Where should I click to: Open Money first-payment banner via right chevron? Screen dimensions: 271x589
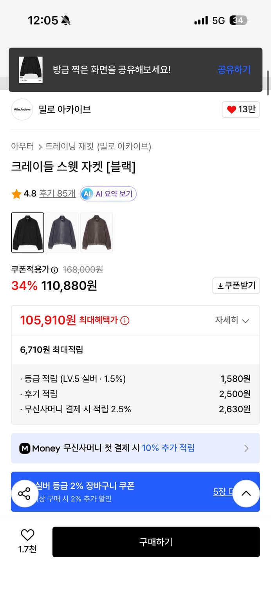coord(246,448)
